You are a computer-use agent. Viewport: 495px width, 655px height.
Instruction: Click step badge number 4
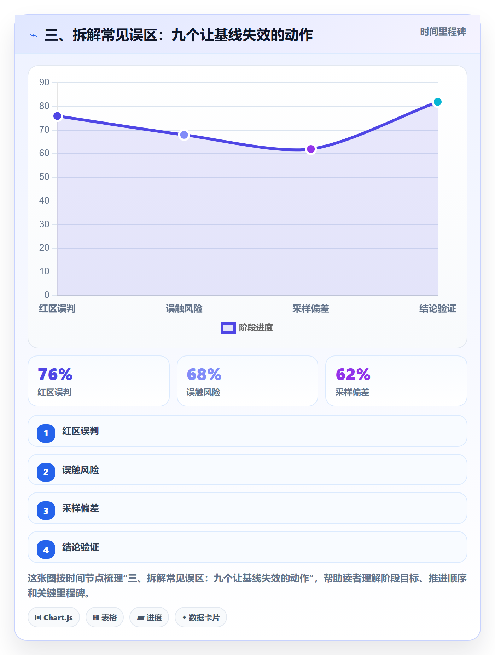coord(46,549)
